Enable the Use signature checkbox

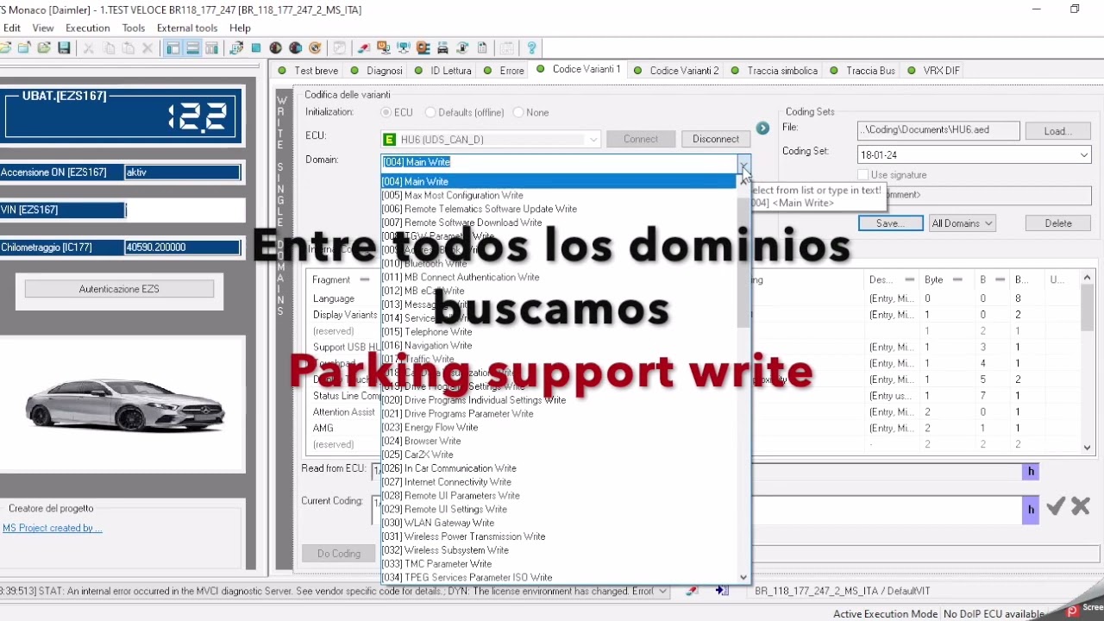pos(863,175)
